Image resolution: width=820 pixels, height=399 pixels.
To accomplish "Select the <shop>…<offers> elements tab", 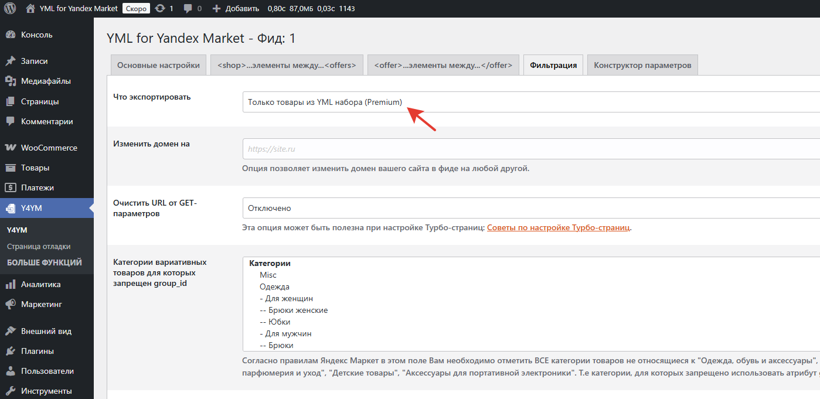I will click(x=287, y=65).
